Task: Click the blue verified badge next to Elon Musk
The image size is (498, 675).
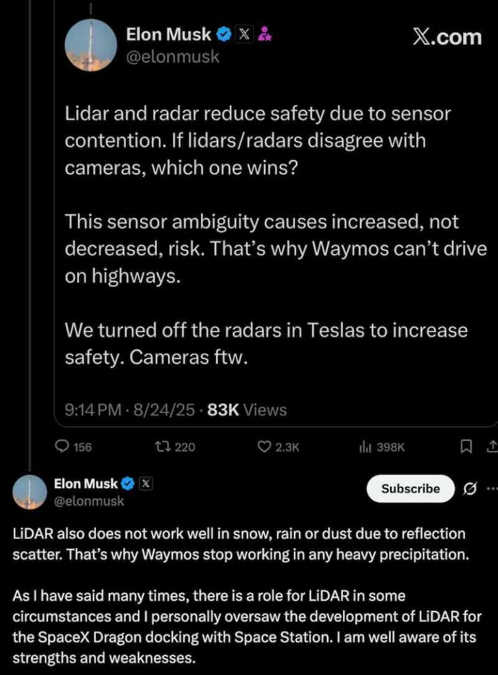Action: [223, 34]
